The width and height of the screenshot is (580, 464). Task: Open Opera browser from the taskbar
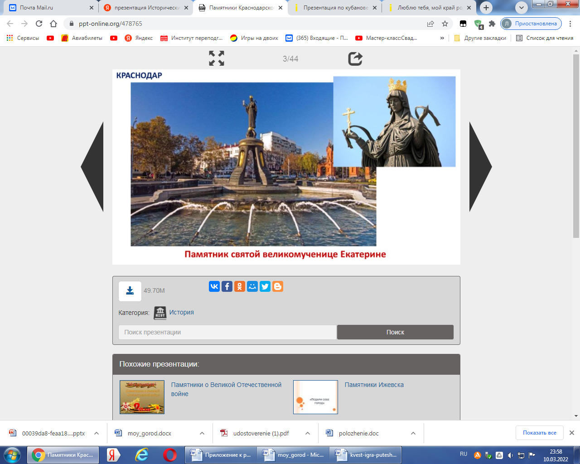(170, 454)
